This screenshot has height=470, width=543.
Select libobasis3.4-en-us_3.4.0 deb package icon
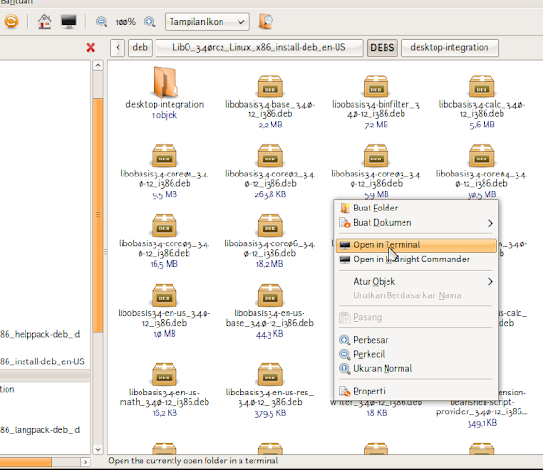point(164,295)
